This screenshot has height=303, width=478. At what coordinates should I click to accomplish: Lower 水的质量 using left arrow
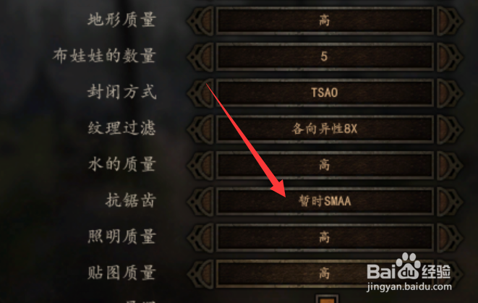200,165
